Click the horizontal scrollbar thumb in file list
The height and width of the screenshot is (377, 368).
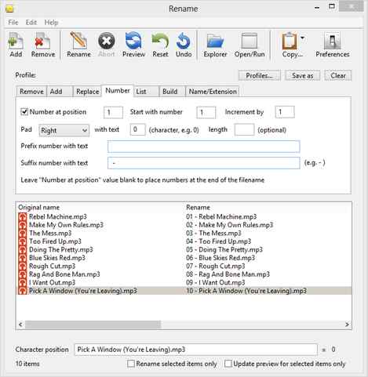tap(93, 324)
